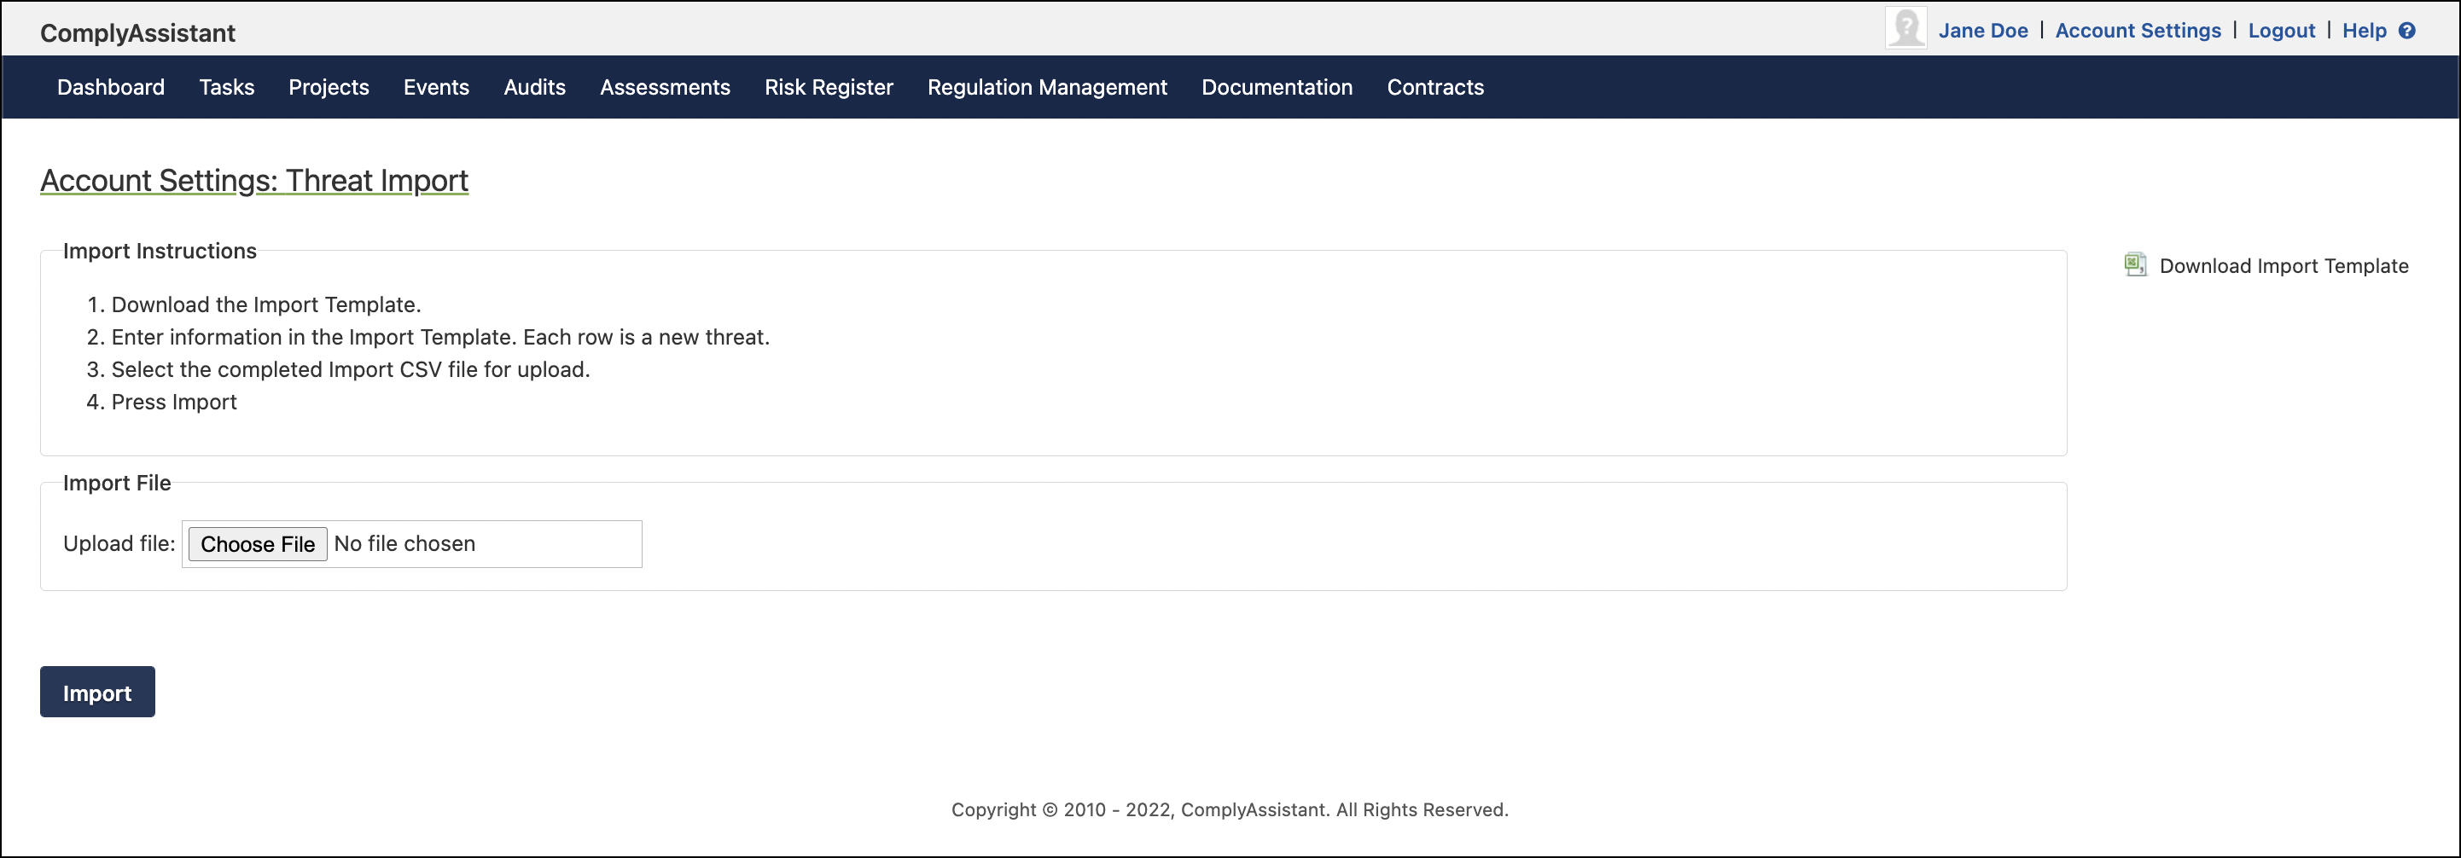Click the Help question mark icon

click(x=2407, y=31)
